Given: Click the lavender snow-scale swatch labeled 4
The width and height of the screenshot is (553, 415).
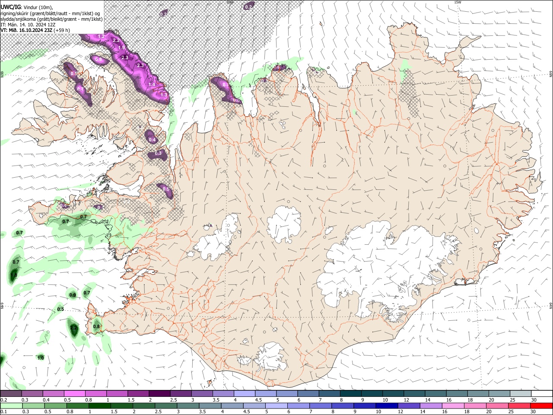Looking at the screenshot, I should point(245,394).
